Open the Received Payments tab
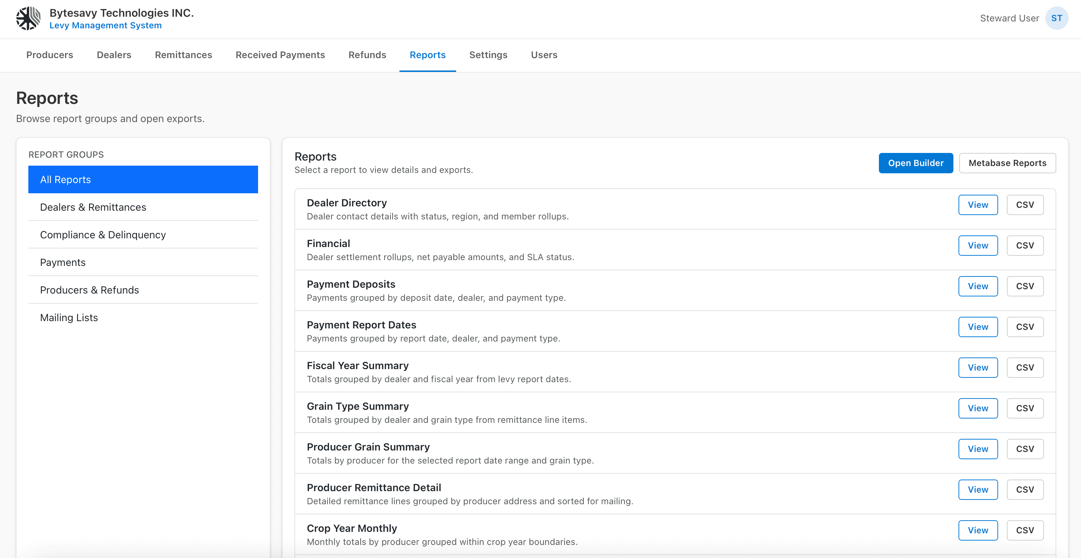The height and width of the screenshot is (558, 1081). point(280,55)
